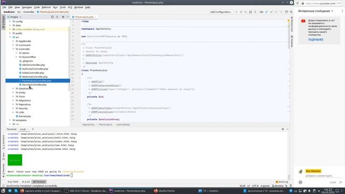Select AdminController.php in project tree
The image size is (345, 194).
click(33, 65)
